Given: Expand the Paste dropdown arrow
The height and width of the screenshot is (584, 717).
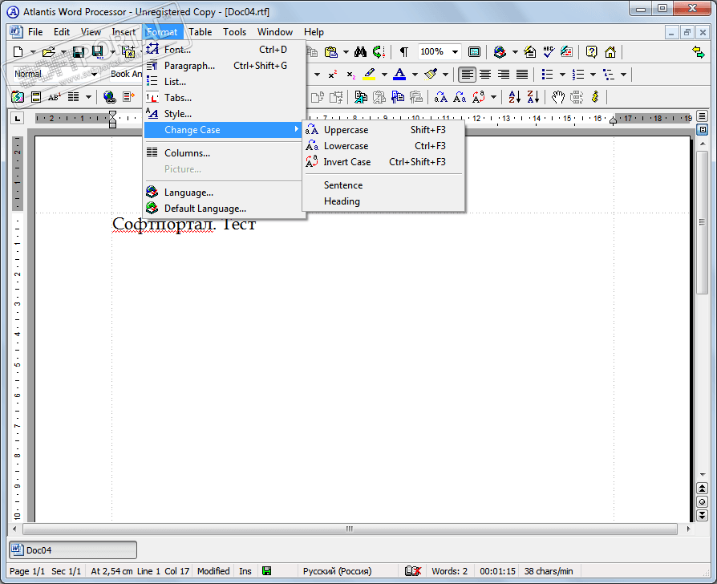Looking at the screenshot, I should (346, 52).
